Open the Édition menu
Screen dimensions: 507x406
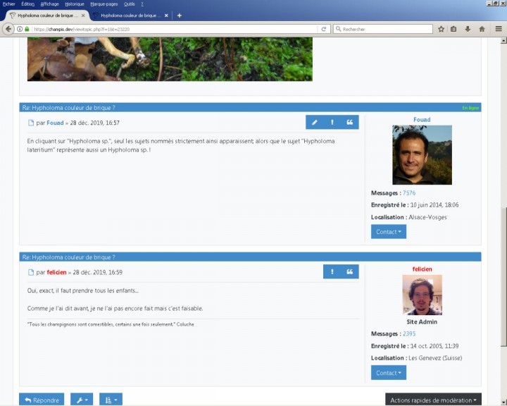point(27,4)
